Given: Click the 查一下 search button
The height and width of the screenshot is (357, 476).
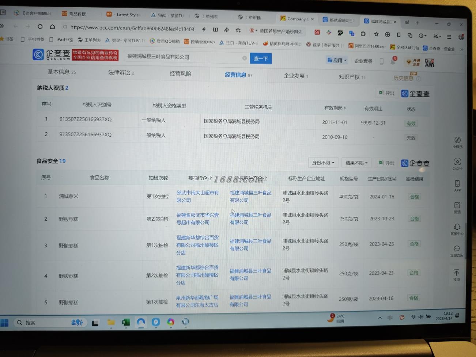Looking at the screenshot, I should tap(261, 58).
